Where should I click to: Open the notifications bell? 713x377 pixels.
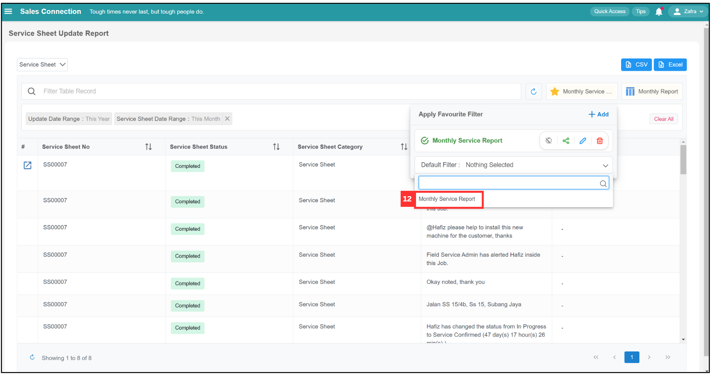point(659,12)
